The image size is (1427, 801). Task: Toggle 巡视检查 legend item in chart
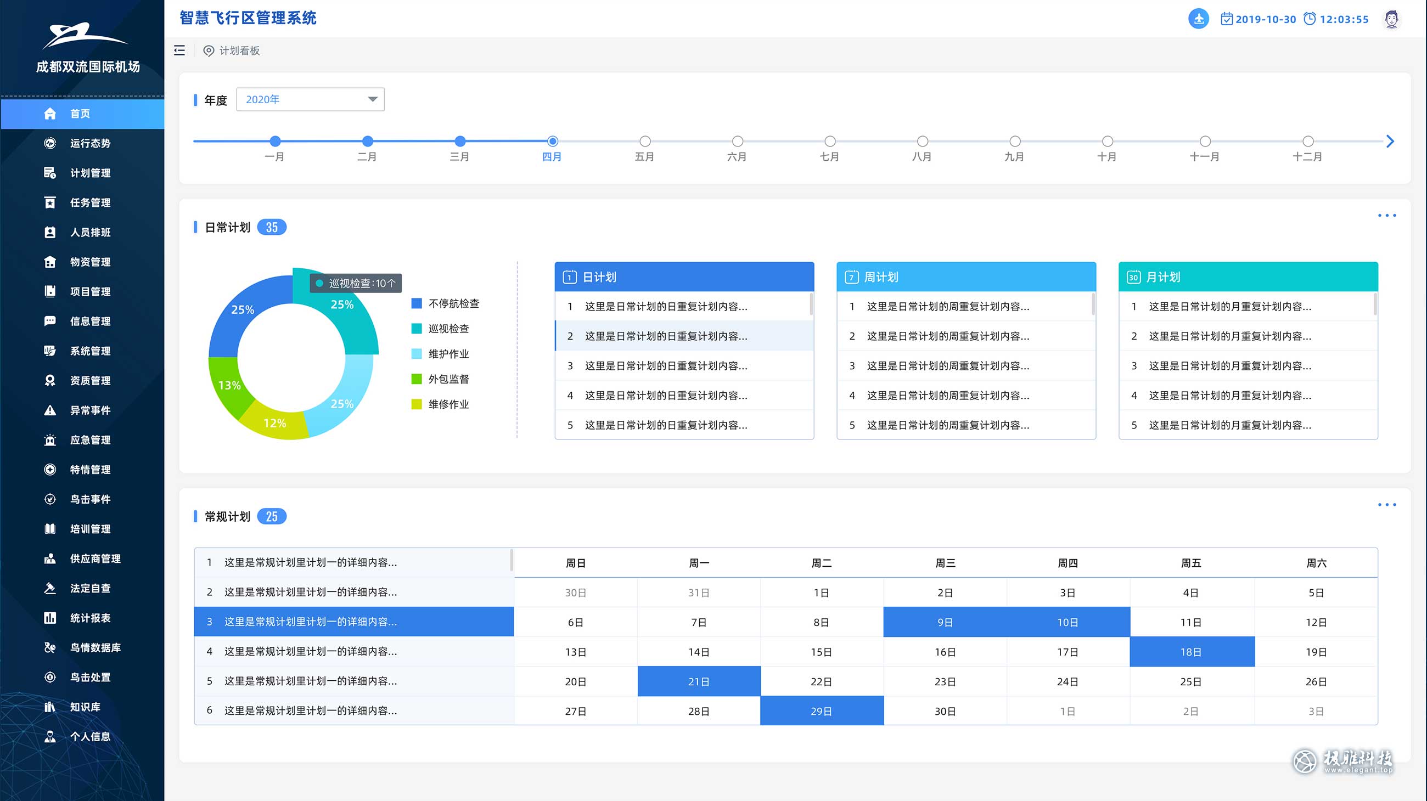[x=448, y=329]
